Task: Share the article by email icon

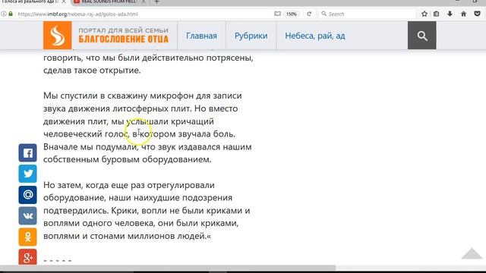Action: (x=27, y=195)
